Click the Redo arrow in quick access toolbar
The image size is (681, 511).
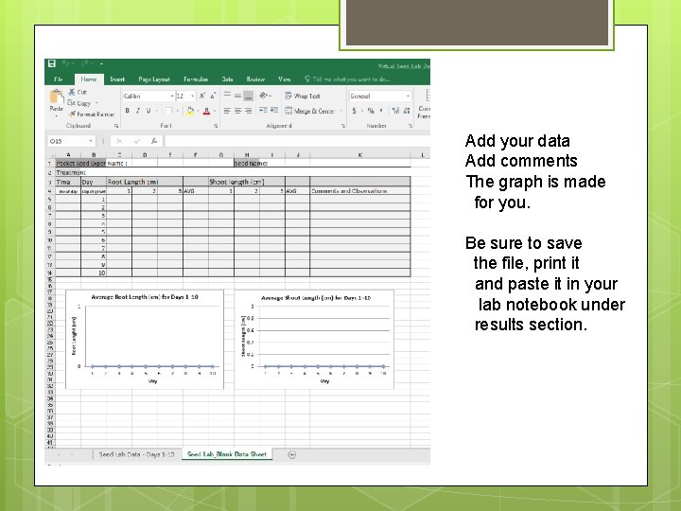coord(85,64)
